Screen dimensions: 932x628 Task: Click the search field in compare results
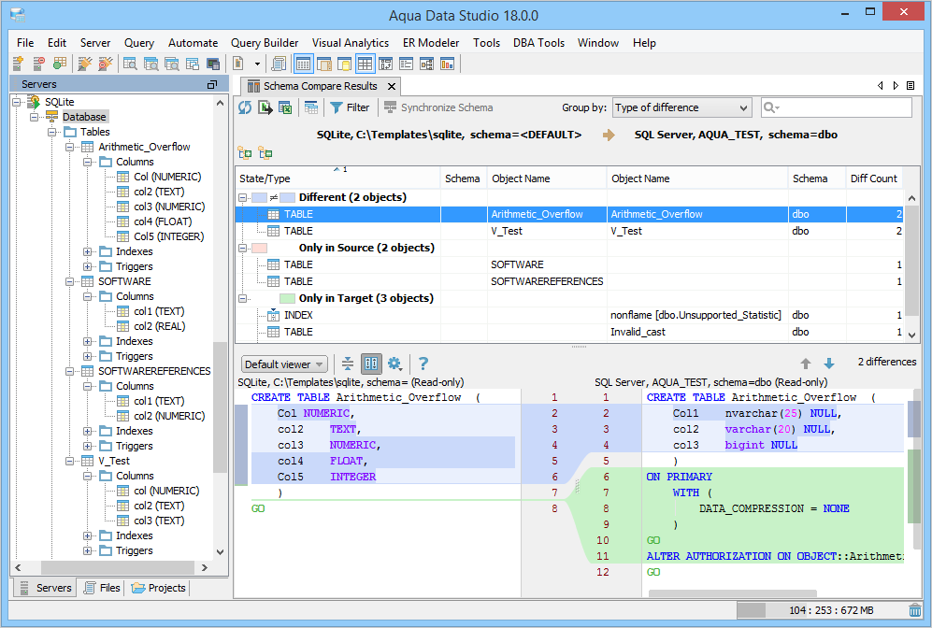pos(837,107)
